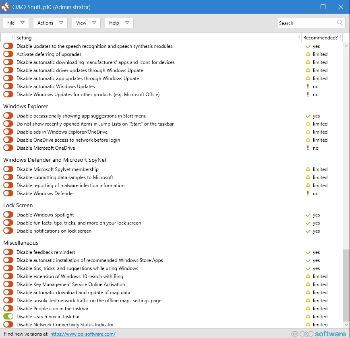Click the sort arrows beside Recommended? header
350x338 pixels.
tap(340, 37)
